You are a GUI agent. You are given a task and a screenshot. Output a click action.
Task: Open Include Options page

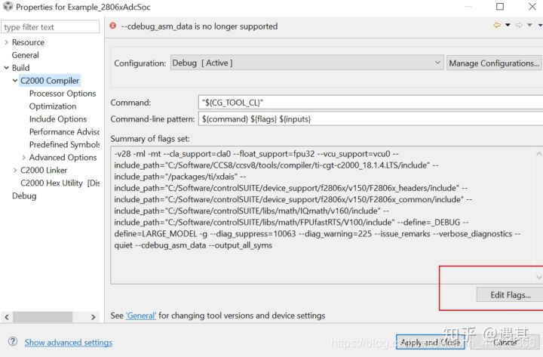(x=58, y=119)
